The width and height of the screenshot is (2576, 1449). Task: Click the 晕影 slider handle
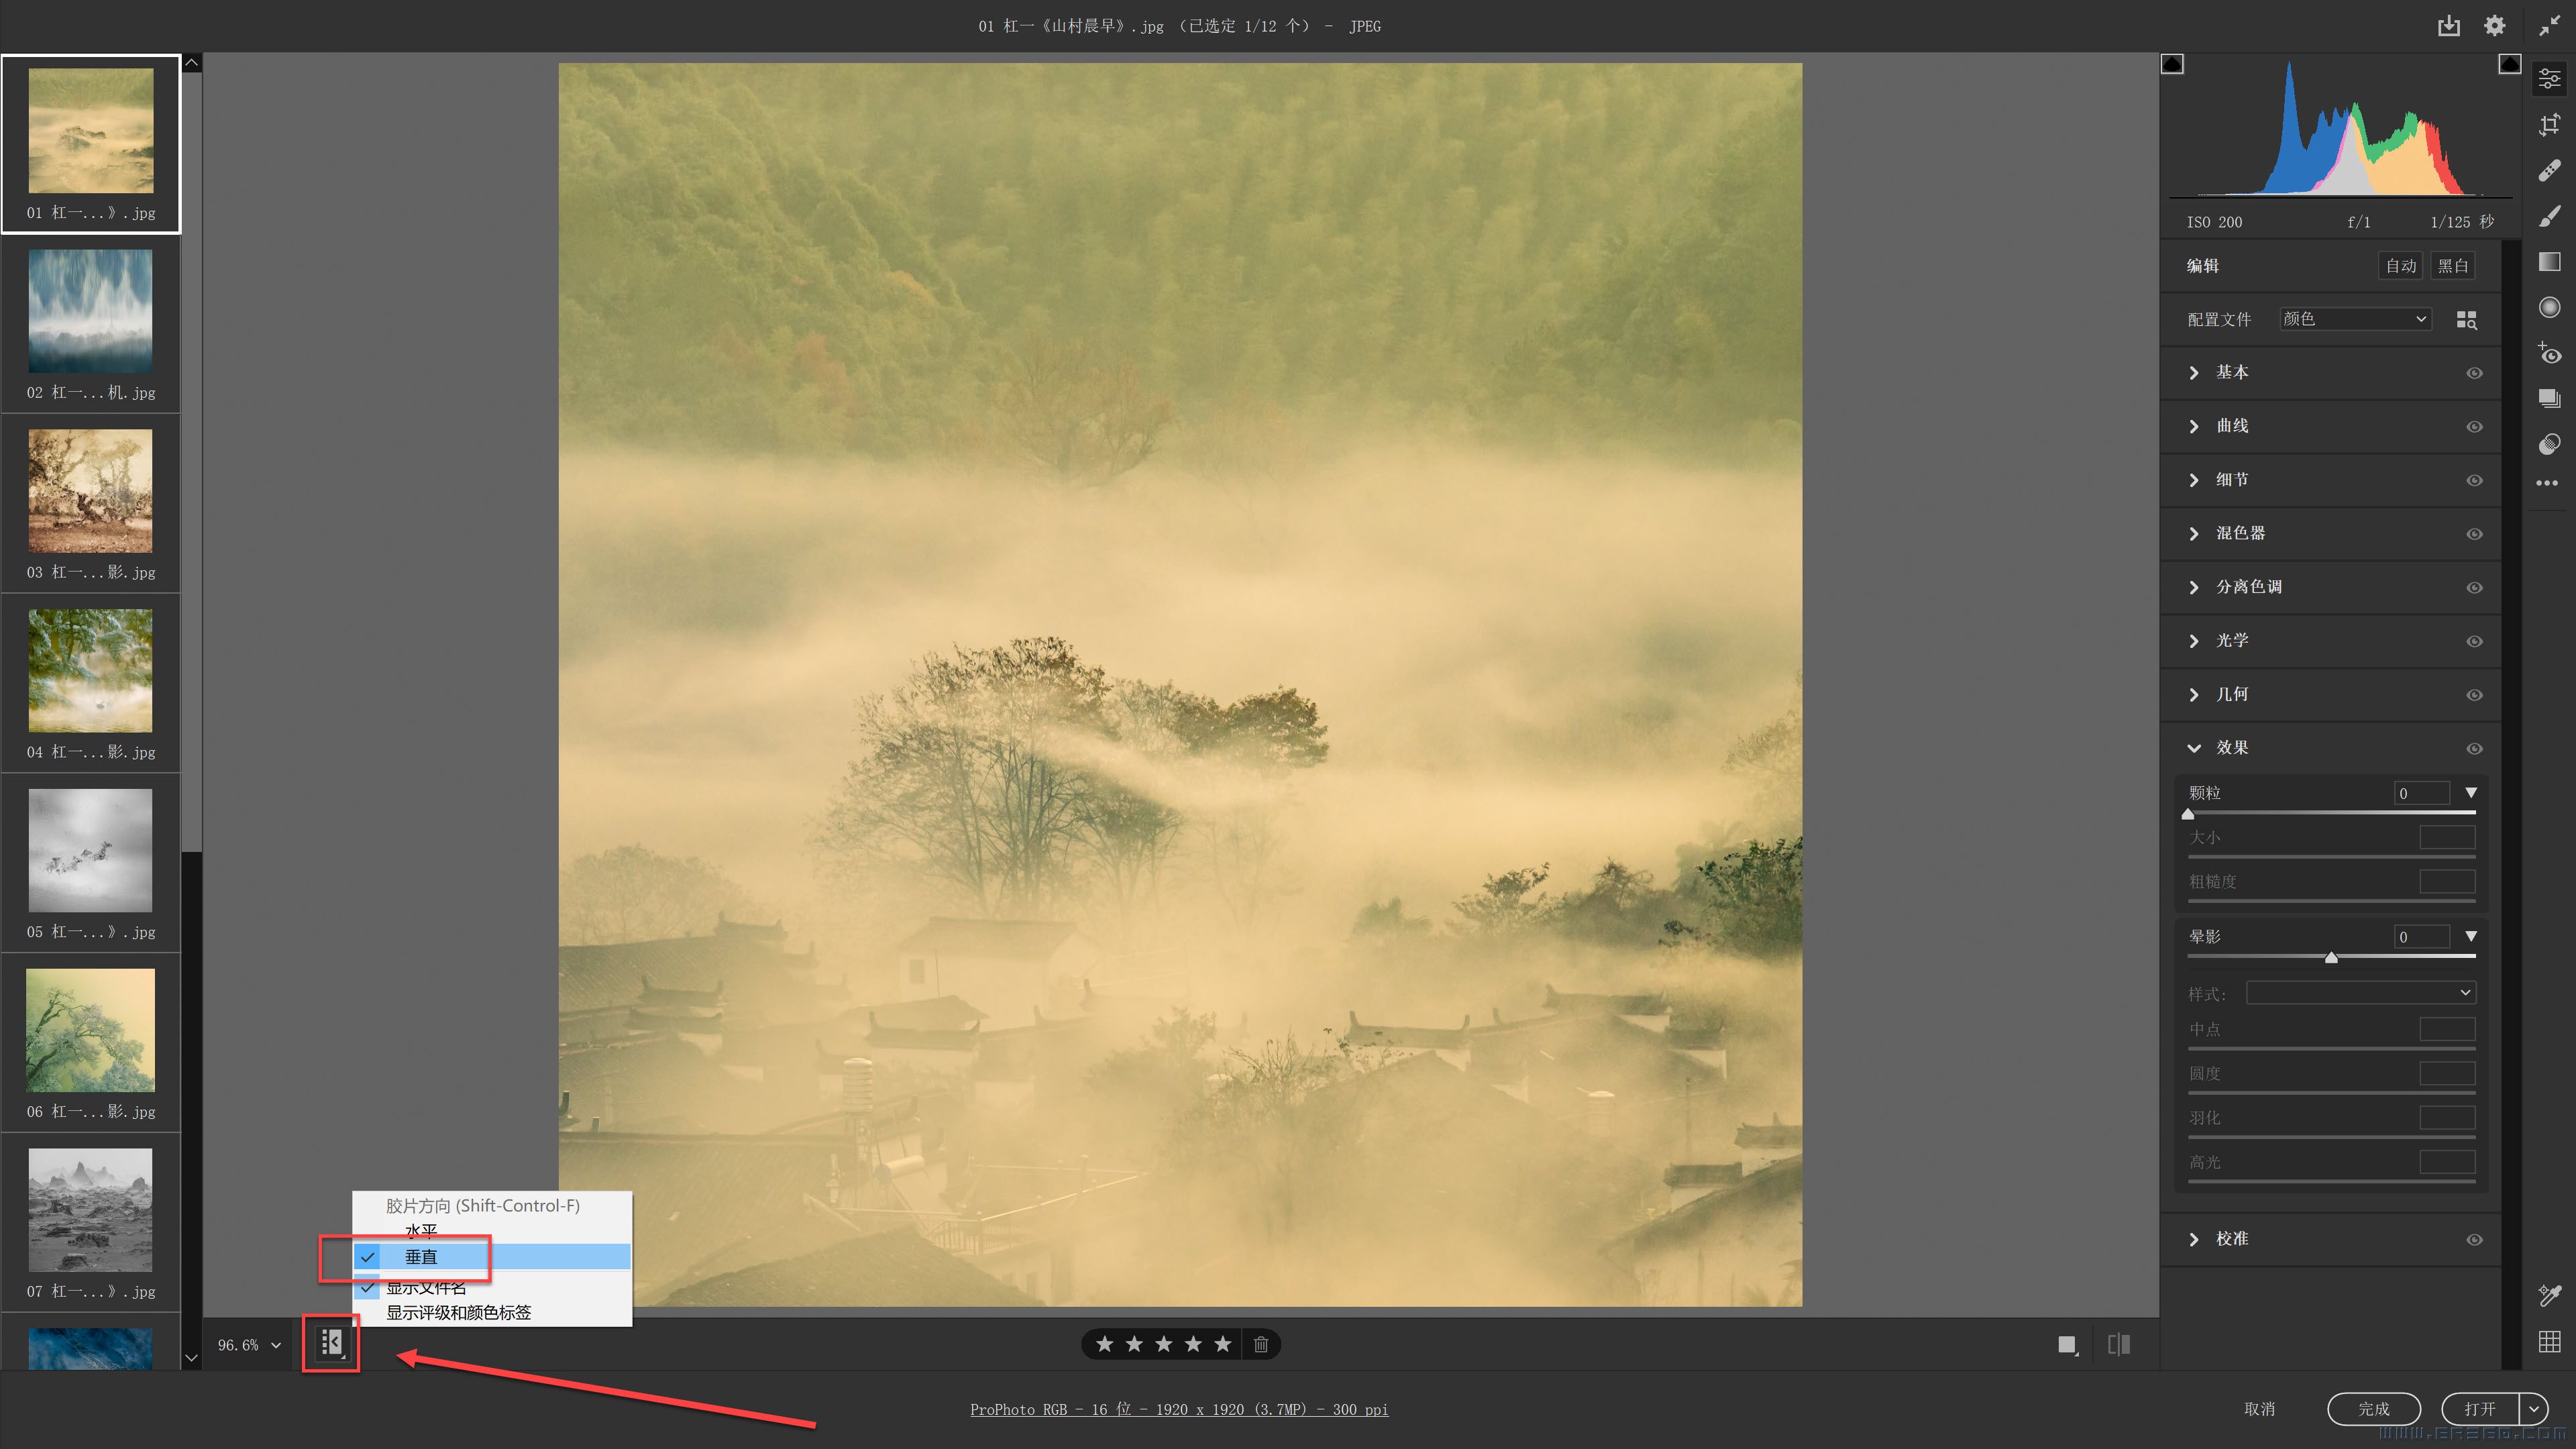pyautogui.click(x=2331, y=958)
